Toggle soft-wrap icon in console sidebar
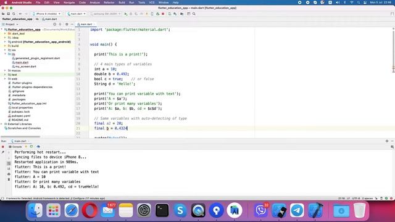Image resolution: width=395 pixels, height=222 pixels. (9, 163)
